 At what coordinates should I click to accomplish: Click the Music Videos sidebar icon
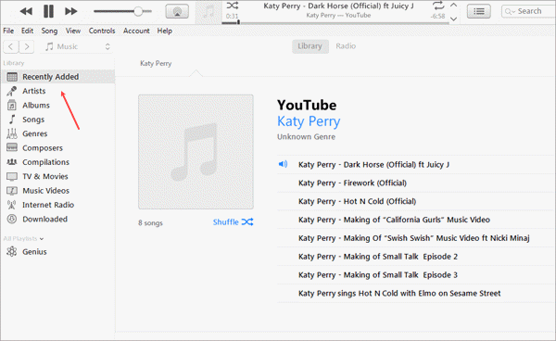tap(12, 191)
